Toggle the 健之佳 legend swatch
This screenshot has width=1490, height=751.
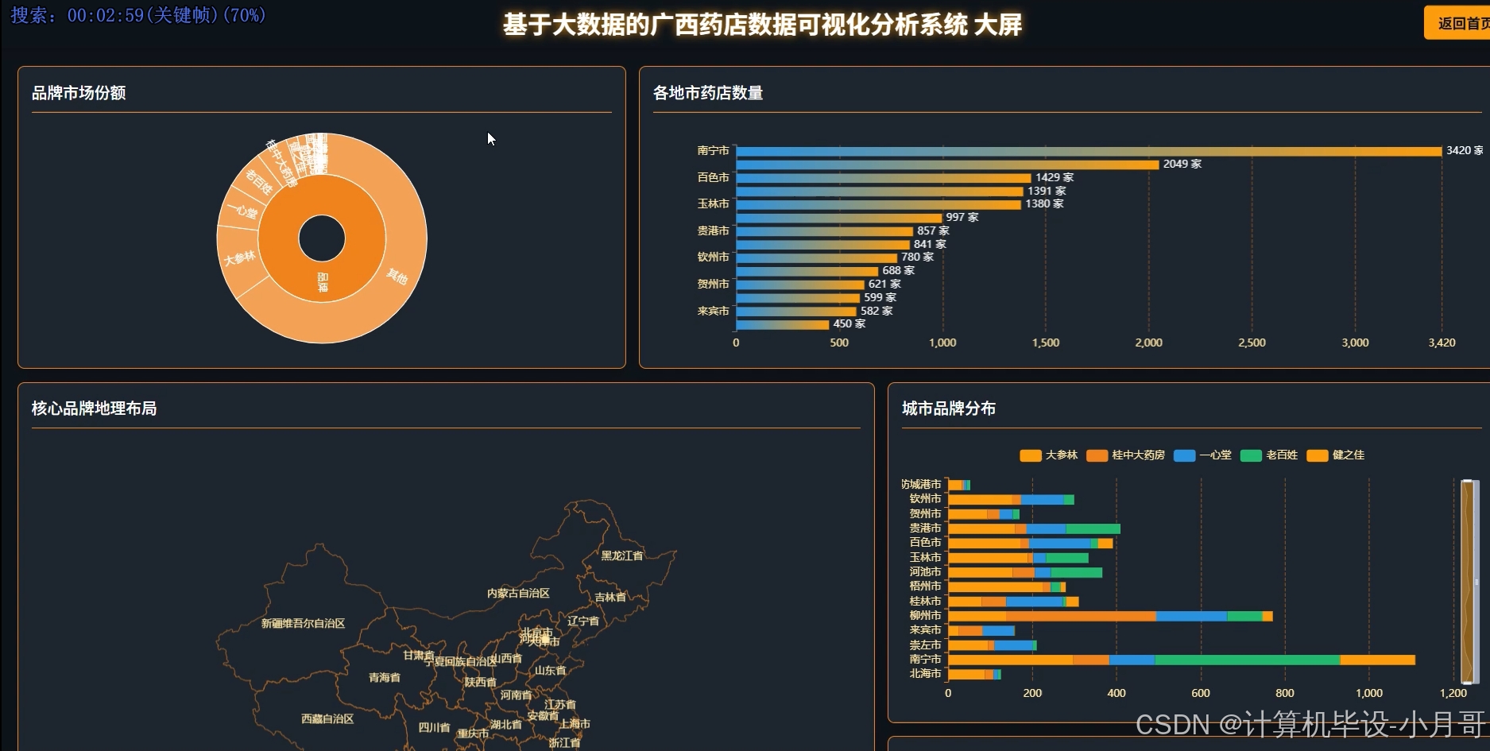[1318, 455]
